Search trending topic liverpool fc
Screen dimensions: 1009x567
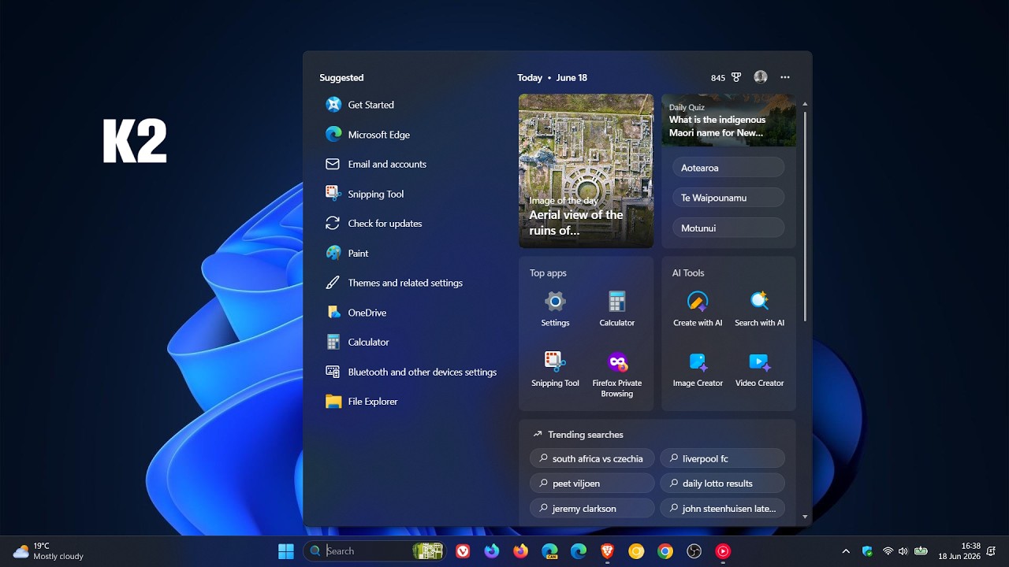(722, 458)
